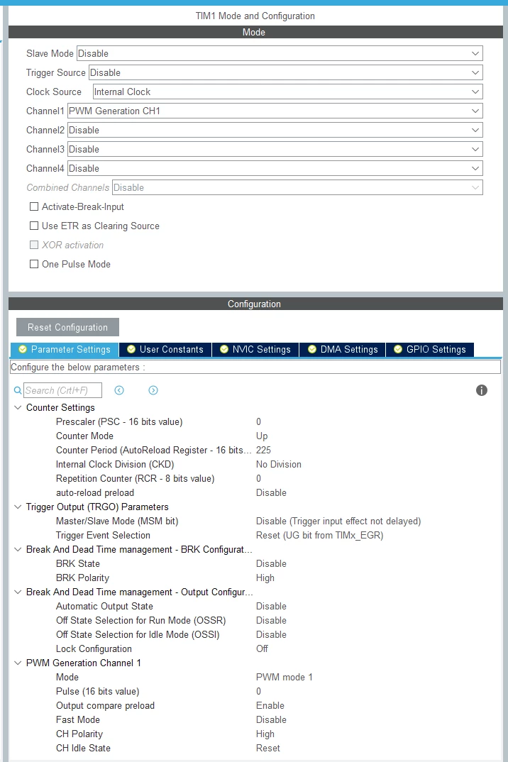
Task: Select Prescaler value 0
Action: click(x=259, y=422)
